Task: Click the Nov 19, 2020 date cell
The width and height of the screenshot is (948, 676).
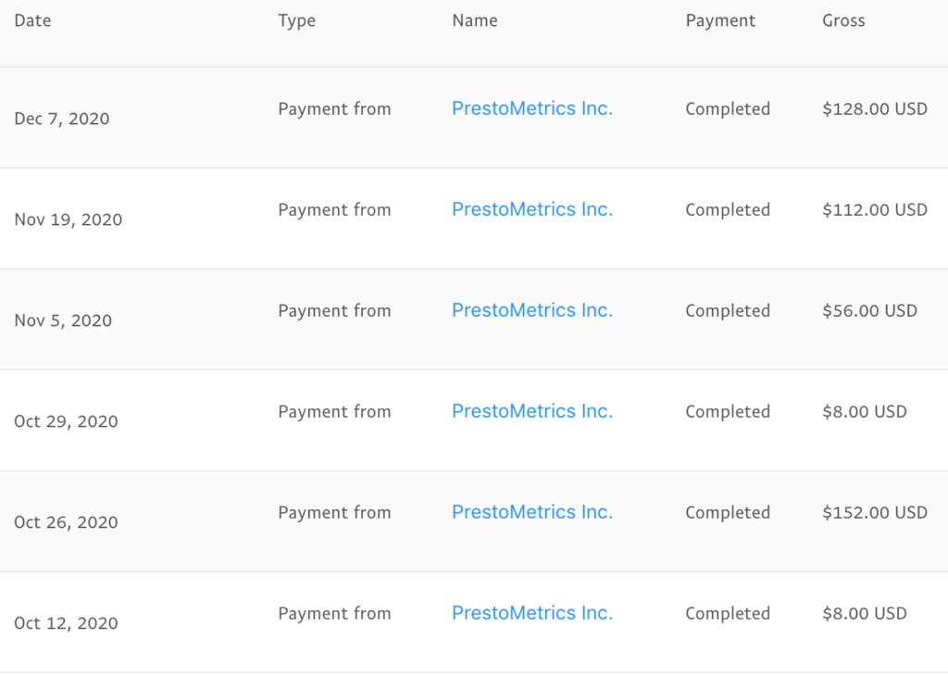Action: (69, 219)
